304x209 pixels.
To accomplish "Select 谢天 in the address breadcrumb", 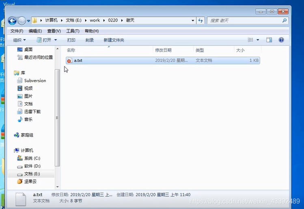I will point(130,20).
